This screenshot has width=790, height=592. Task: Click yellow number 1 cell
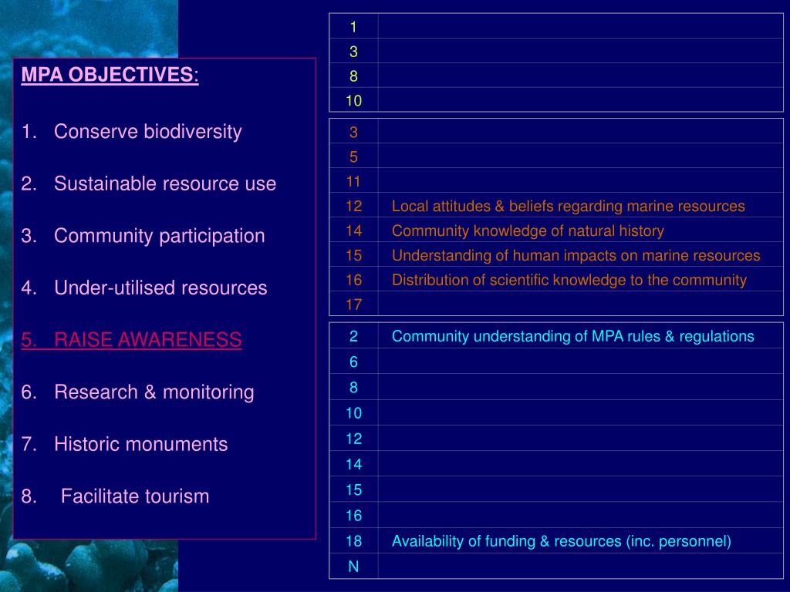coord(353,27)
